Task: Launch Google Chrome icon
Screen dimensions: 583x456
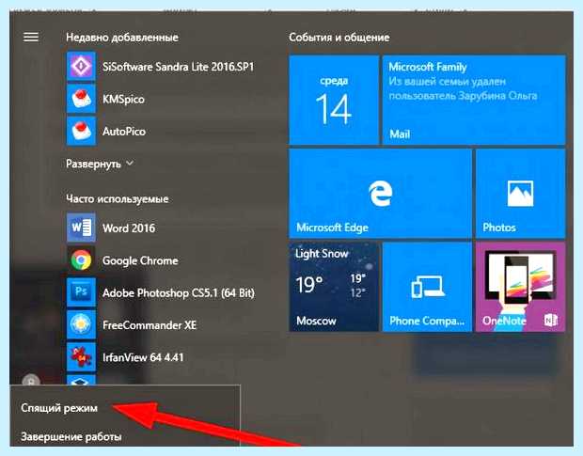Action: [x=81, y=259]
